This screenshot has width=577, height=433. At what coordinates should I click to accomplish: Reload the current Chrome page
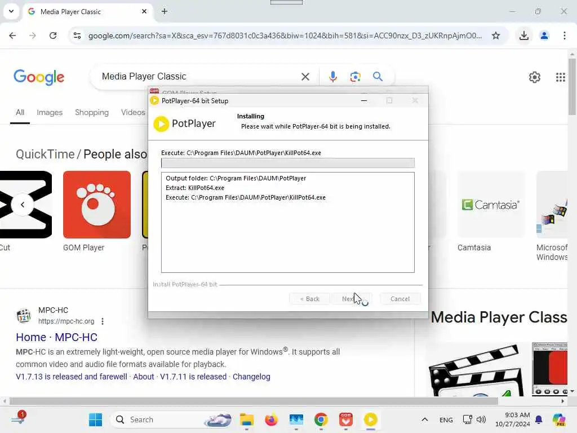[x=53, y=36]
